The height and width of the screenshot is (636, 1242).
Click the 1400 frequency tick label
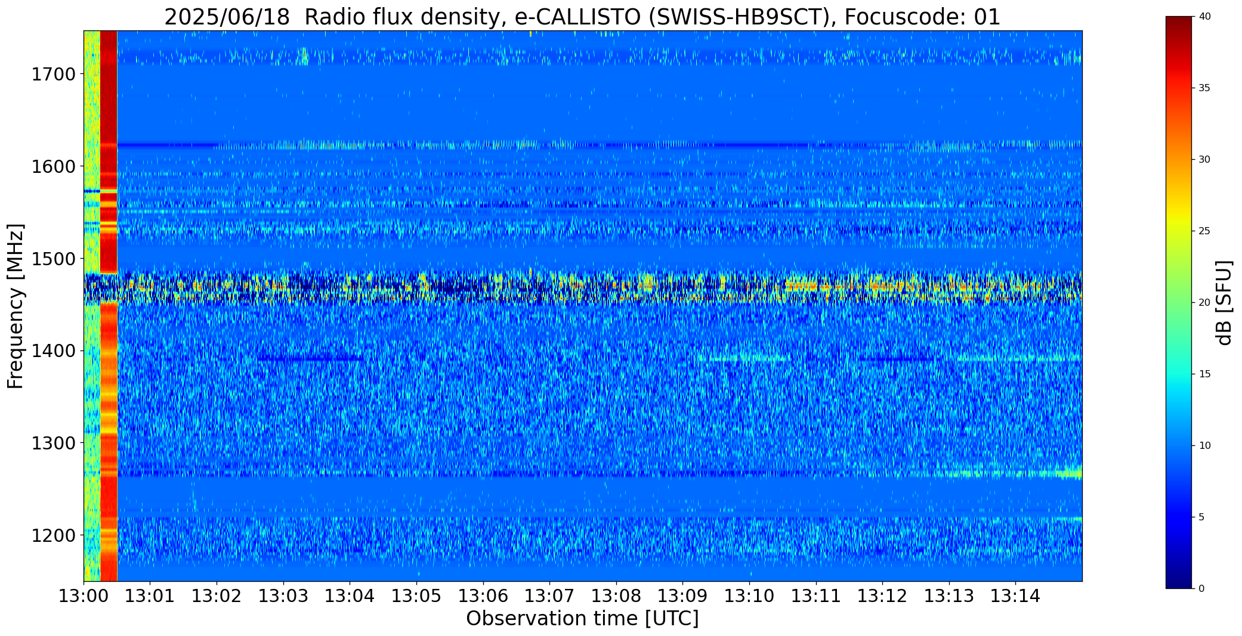(54, 351)
